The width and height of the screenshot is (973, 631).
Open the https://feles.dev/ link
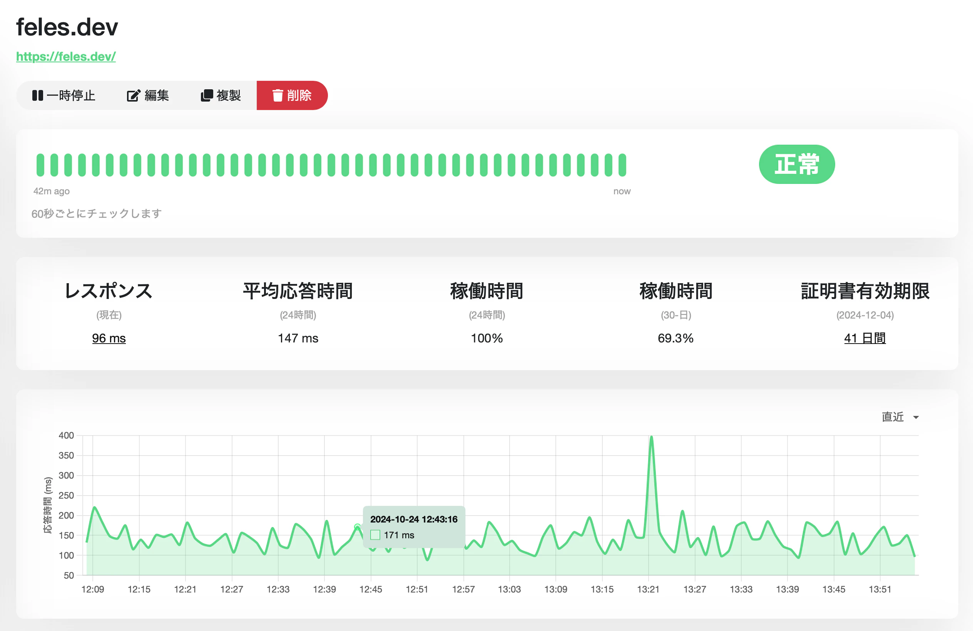66,57
